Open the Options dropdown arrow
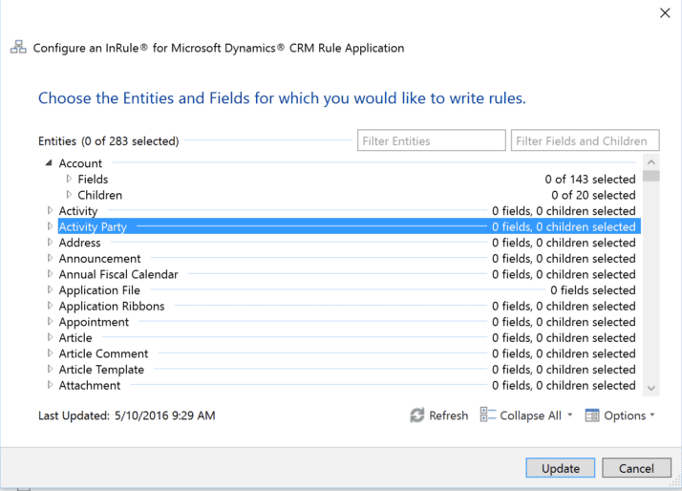 coord(653,416)
